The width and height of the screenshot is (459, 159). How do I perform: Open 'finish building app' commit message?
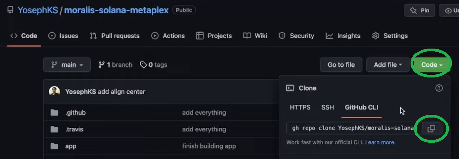point(209,146)
